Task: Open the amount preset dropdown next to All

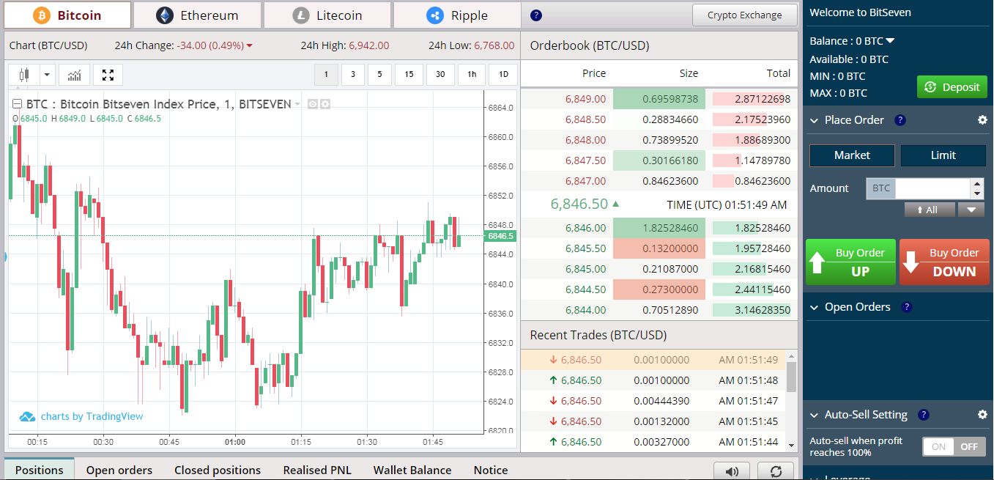Action: coord(971,210)
